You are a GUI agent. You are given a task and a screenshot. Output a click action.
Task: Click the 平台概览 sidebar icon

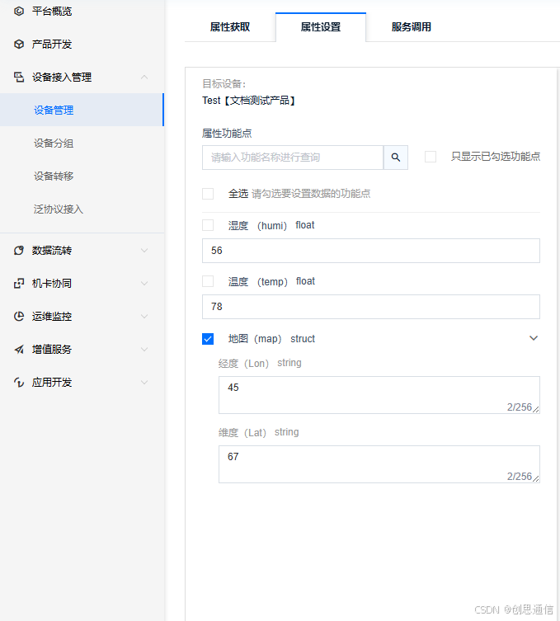tap(19, 11)
